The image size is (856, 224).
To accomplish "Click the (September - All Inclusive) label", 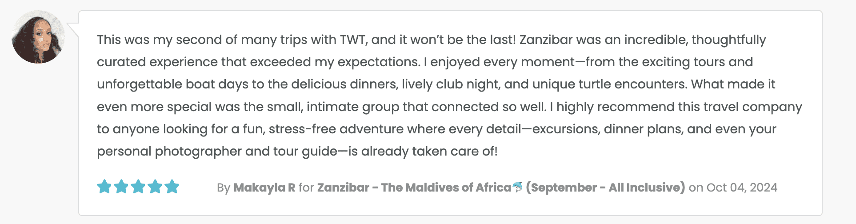I will 605,188.
